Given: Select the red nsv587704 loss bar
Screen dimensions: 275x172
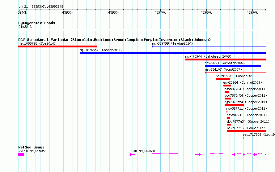Looking at the screenshot, I should 226,92.
